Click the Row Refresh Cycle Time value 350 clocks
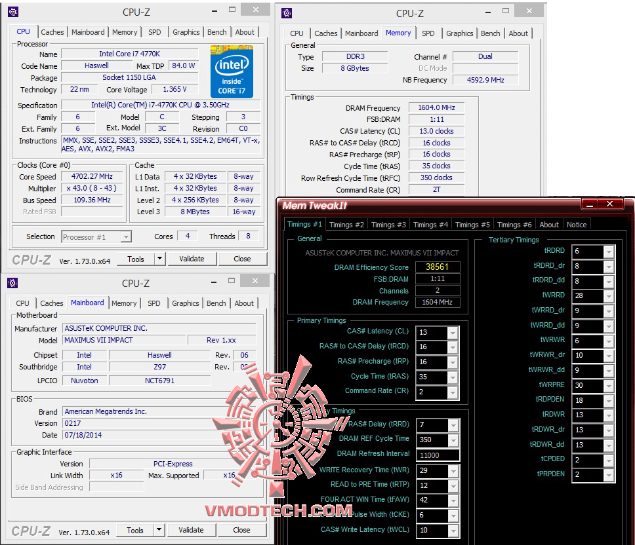The height and width of the screenshot is (545, 635). pyautogui.click(x=437, y=178)
